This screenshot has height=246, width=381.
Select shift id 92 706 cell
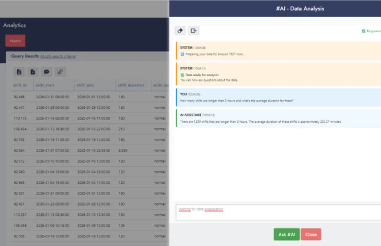(x=19, y=236)
